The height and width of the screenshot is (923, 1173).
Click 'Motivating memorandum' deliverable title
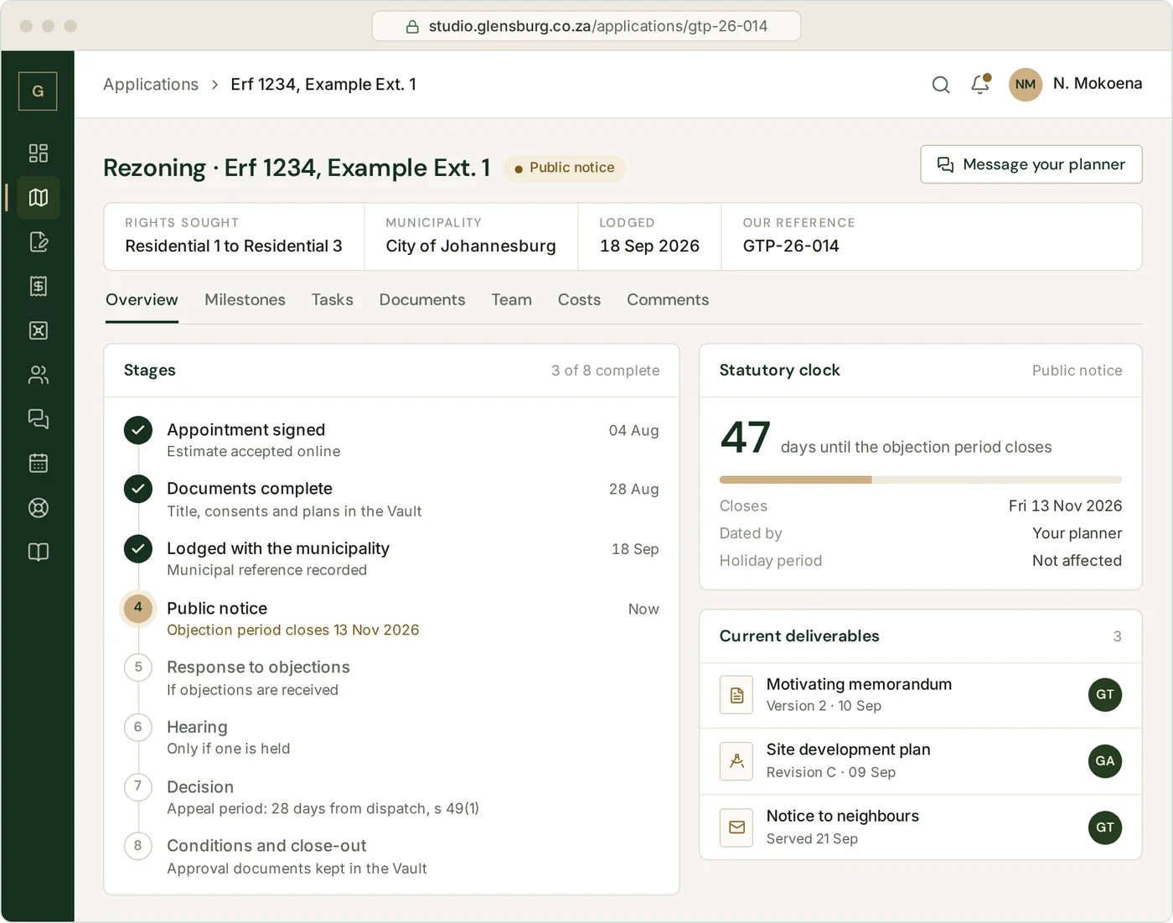pyautogui.click(x=859, y=684)
